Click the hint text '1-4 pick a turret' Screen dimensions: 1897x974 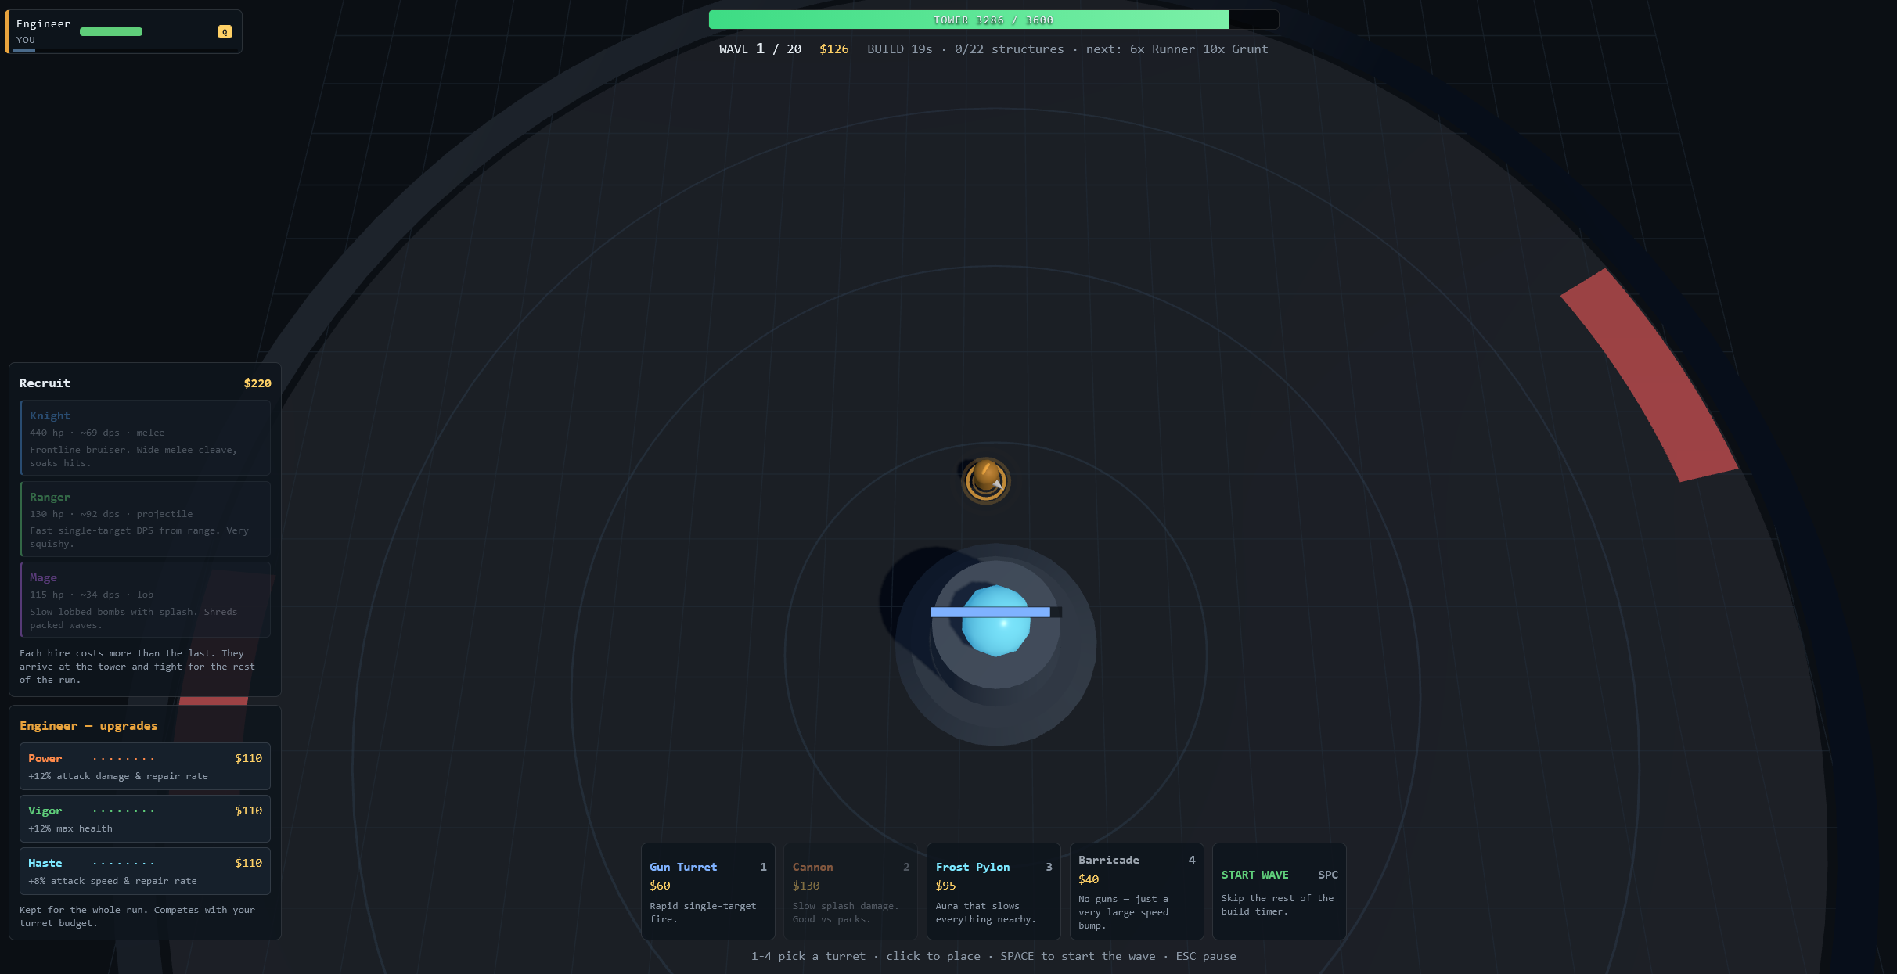(x=808, y=956)
